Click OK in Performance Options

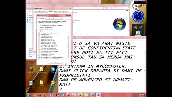pos(51,63)
